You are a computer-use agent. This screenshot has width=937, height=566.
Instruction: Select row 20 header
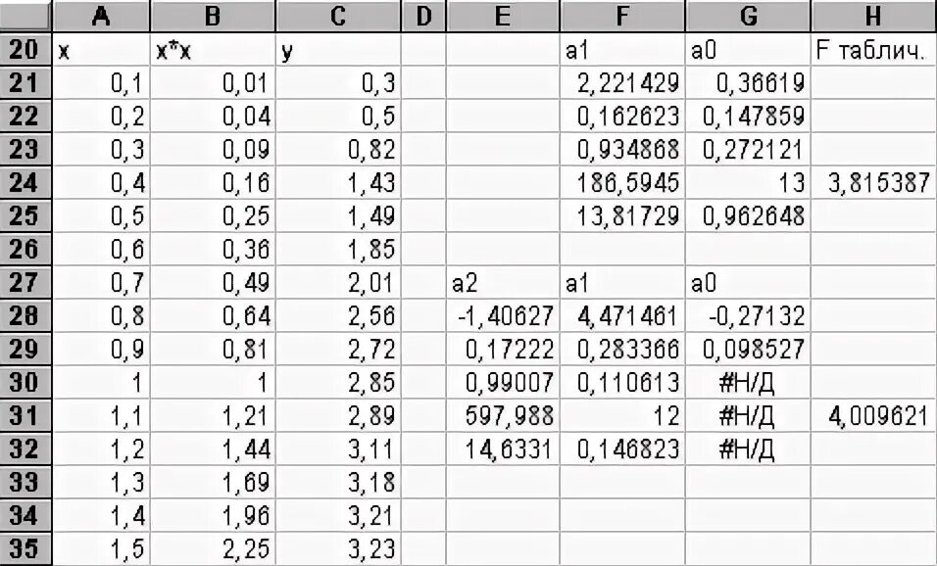(25, 50)
